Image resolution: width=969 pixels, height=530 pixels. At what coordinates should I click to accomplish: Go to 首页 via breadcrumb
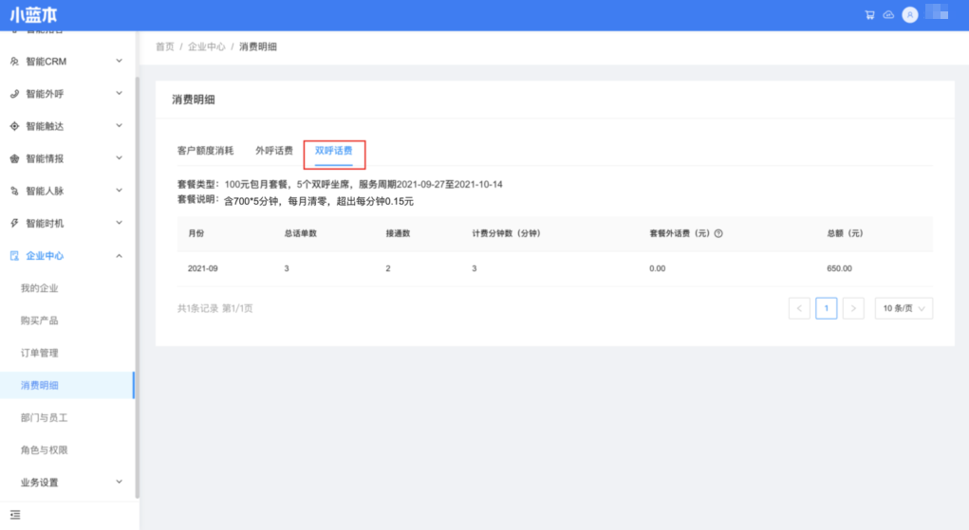165,46
